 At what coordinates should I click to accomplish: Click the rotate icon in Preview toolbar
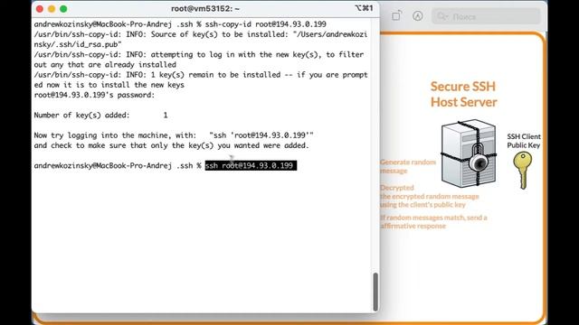coord(396,16)
